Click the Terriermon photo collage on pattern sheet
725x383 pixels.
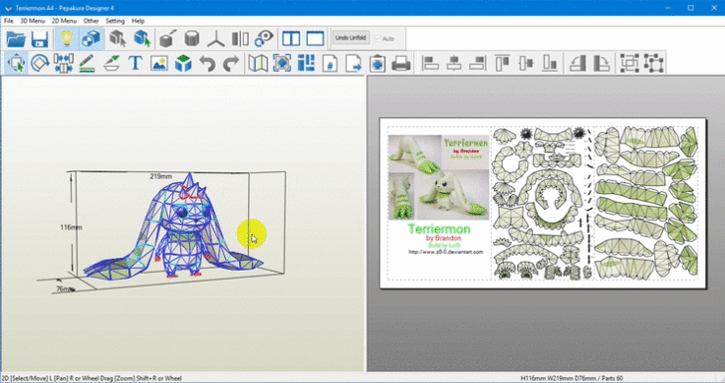438,177
